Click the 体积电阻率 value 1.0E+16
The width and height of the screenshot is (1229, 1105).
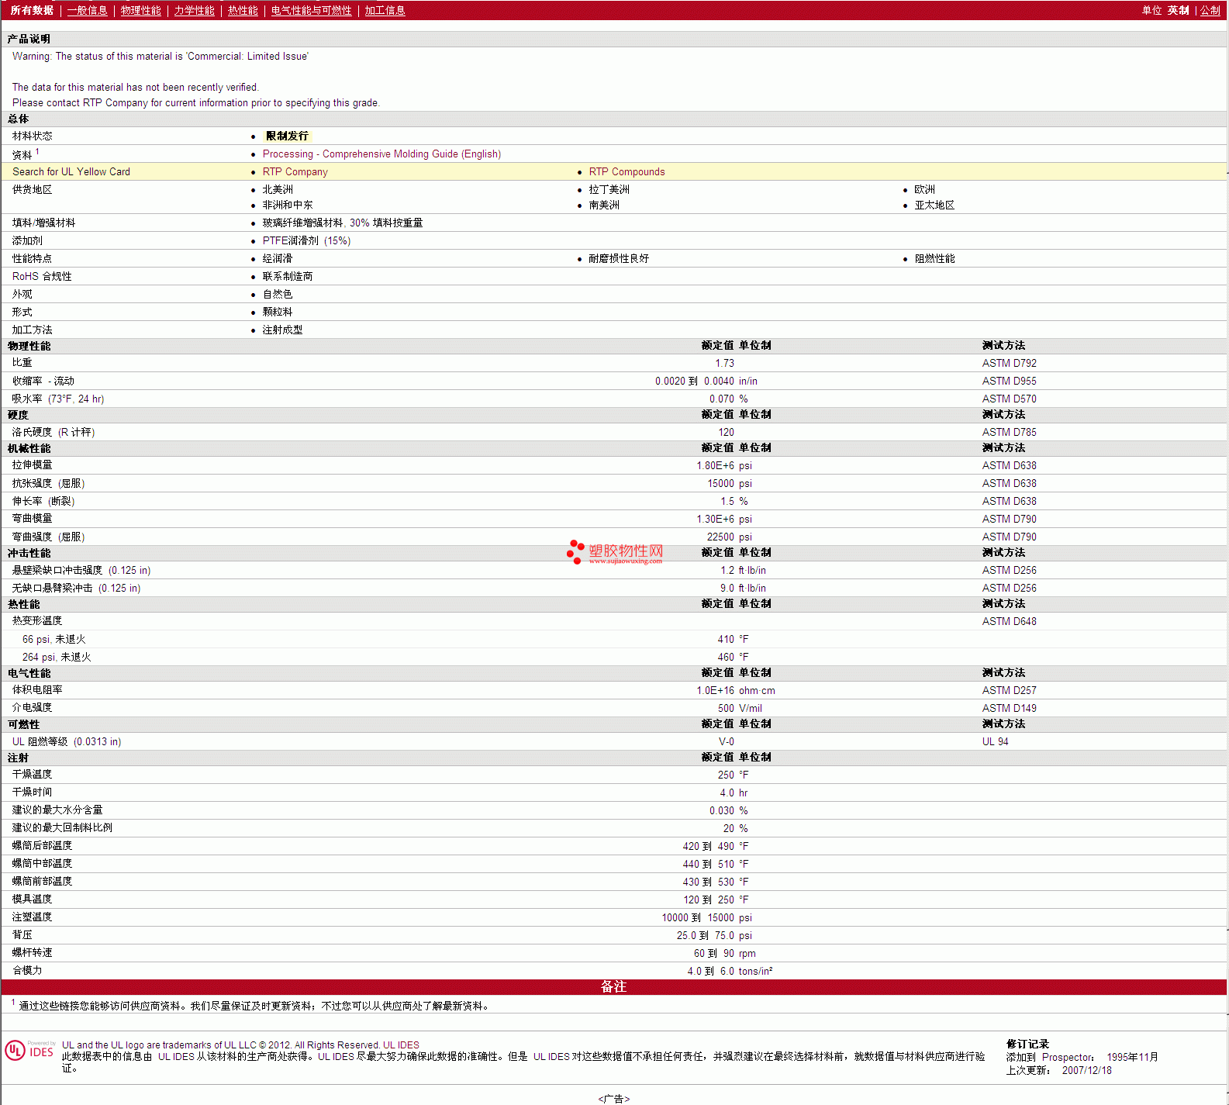click(715, 690)
